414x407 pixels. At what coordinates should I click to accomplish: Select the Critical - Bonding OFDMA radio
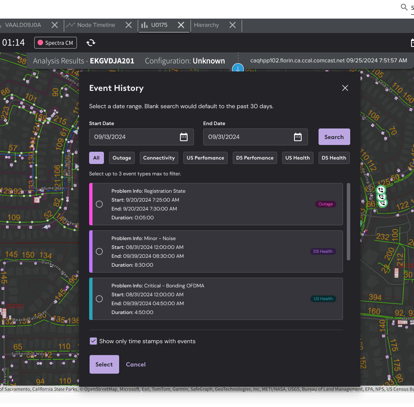(x=99, y=299)
